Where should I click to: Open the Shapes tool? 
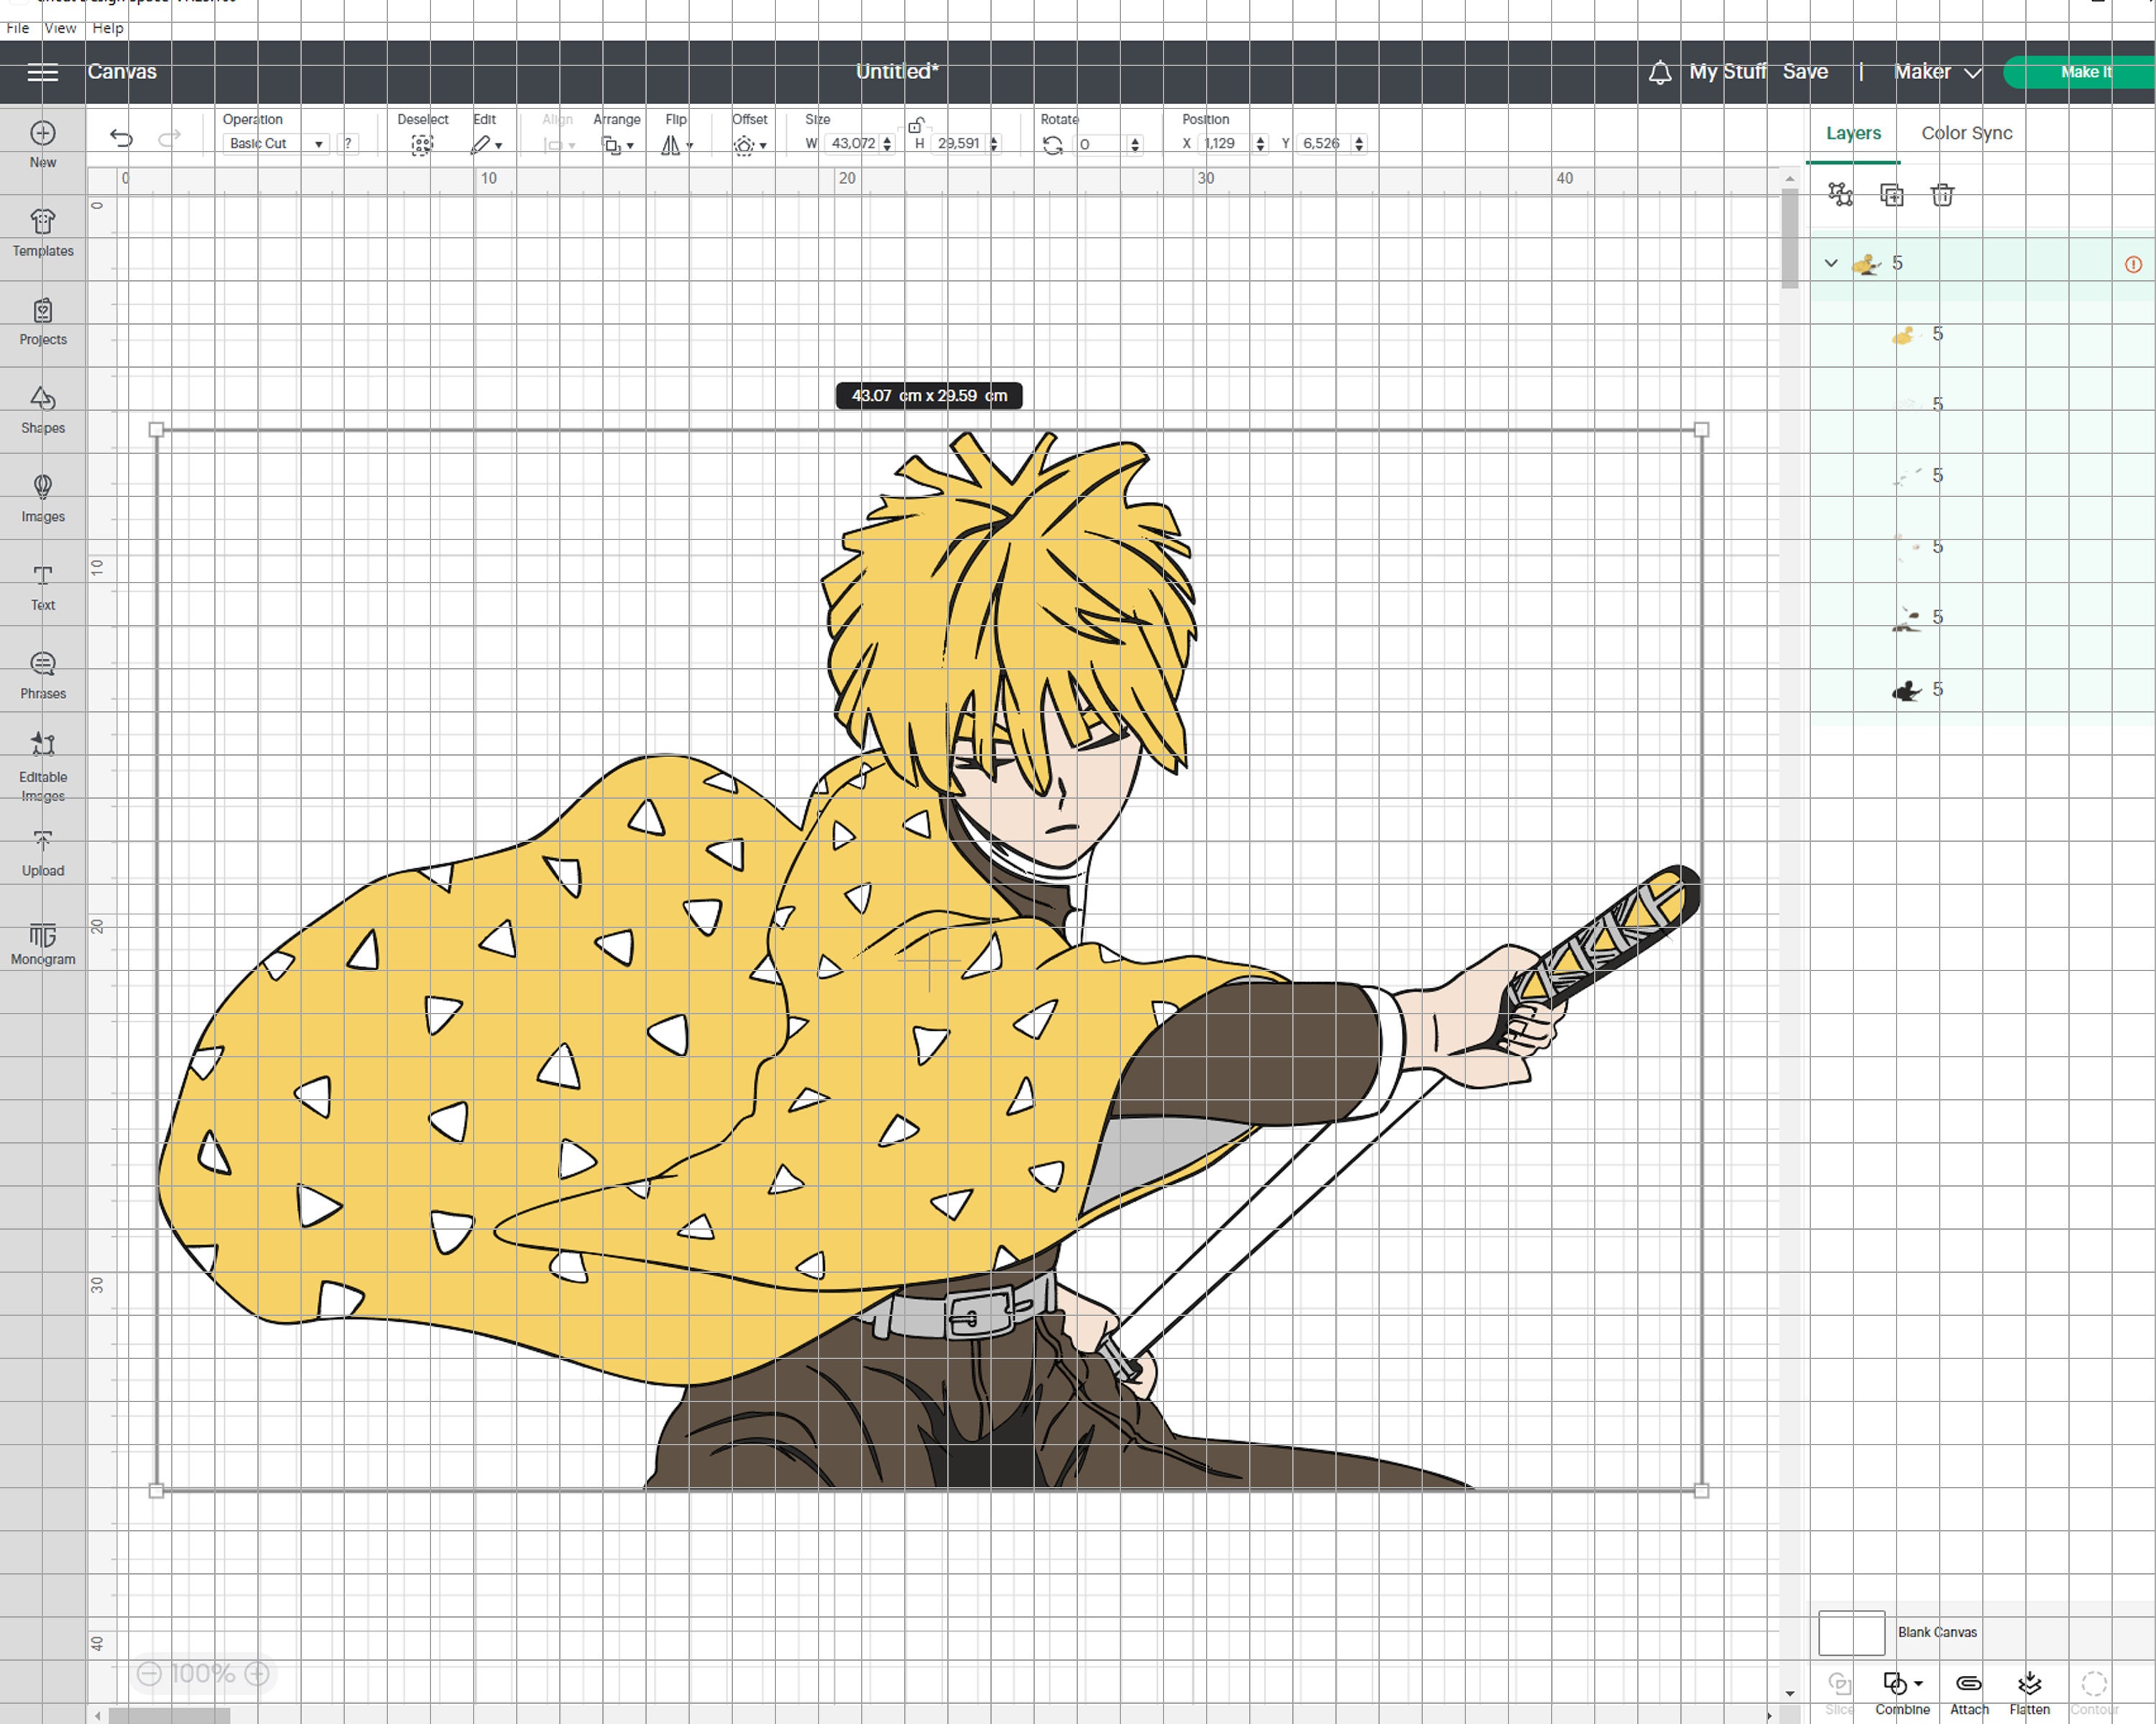[43, 409]
